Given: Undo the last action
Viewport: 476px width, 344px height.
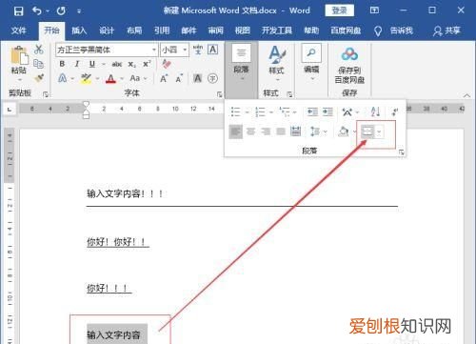Looking at the screenshot, I should coord(37,11).
